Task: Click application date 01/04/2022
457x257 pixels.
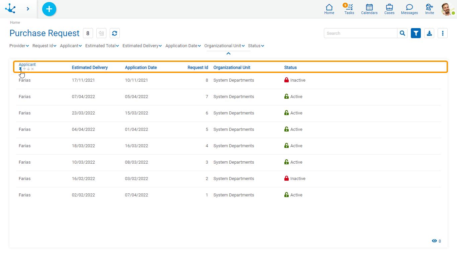Action: click(136, 130)
